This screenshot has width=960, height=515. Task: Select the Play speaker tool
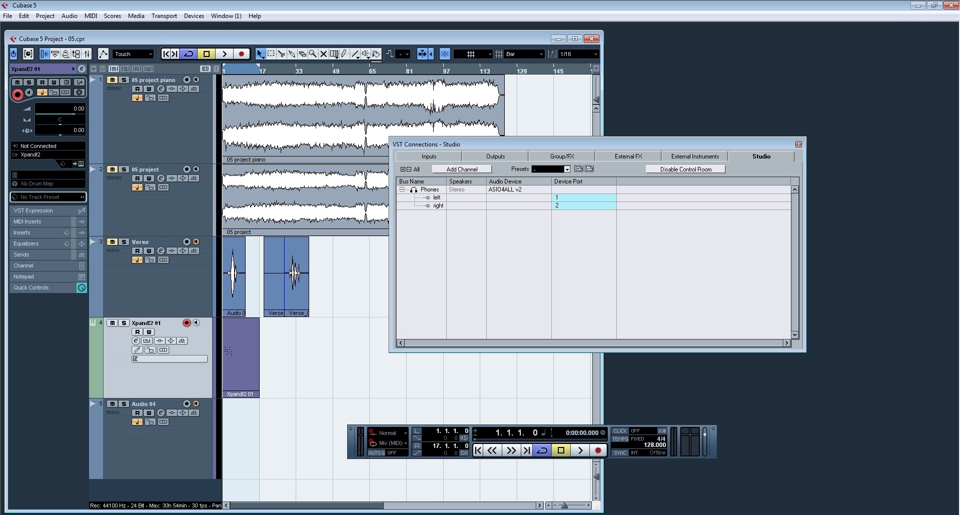click(366, 54)
